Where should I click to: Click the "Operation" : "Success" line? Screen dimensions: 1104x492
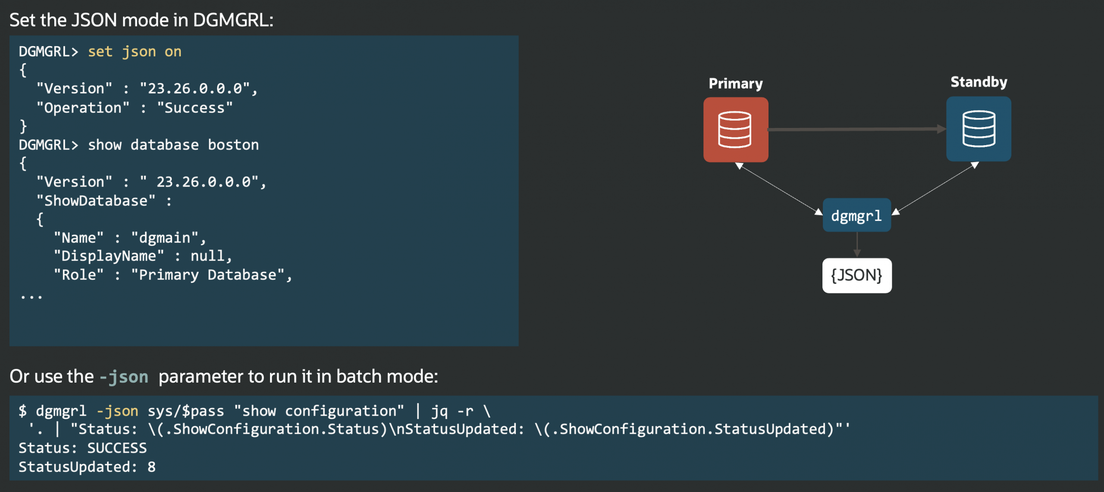pos(134,108)
